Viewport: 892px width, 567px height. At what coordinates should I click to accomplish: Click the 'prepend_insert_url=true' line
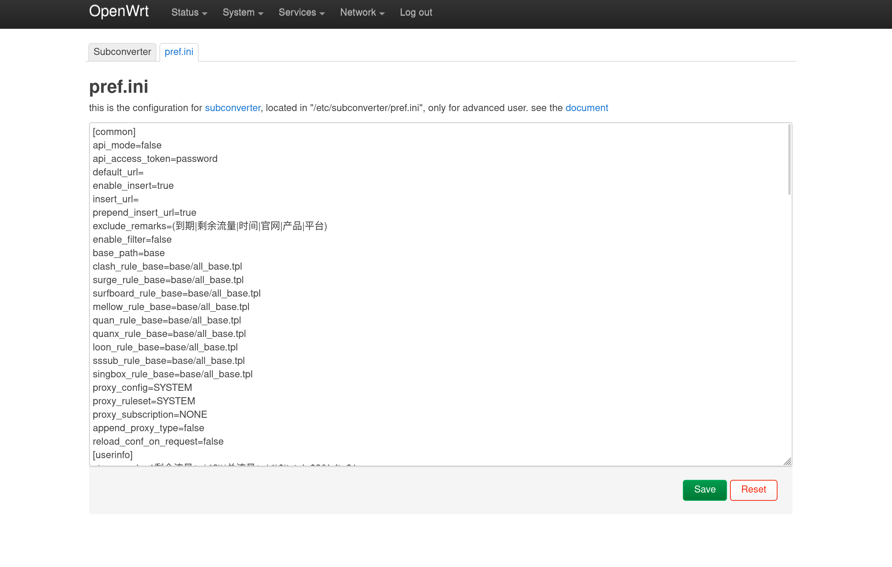144,213
